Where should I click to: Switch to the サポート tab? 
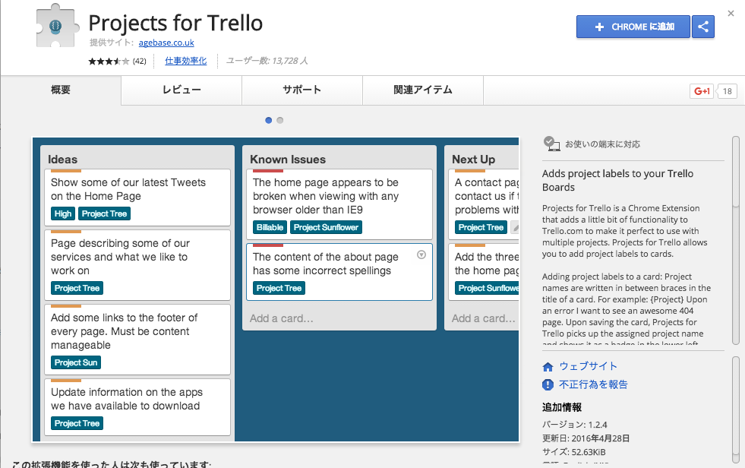301,90
